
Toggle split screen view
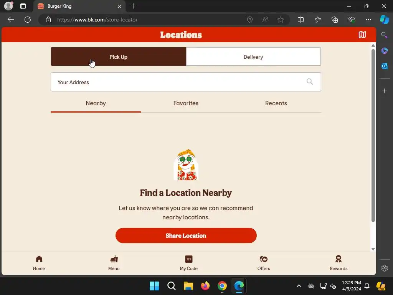click(301, 20)
